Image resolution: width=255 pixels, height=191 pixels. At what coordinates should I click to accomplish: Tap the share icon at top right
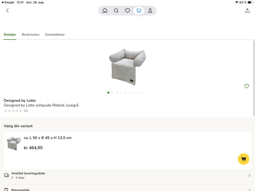247,11
